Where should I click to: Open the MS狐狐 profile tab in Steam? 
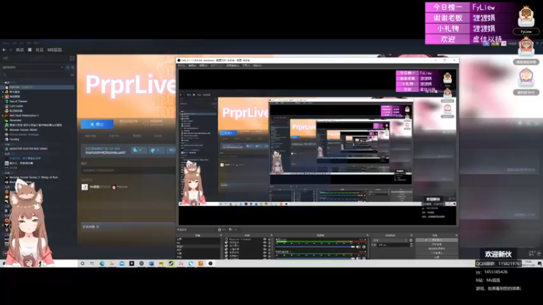pyautogui.click(x=55, y=49)
